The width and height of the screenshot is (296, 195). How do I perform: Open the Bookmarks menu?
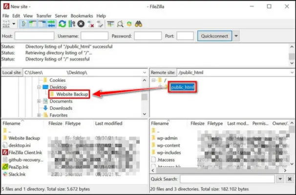82,16
